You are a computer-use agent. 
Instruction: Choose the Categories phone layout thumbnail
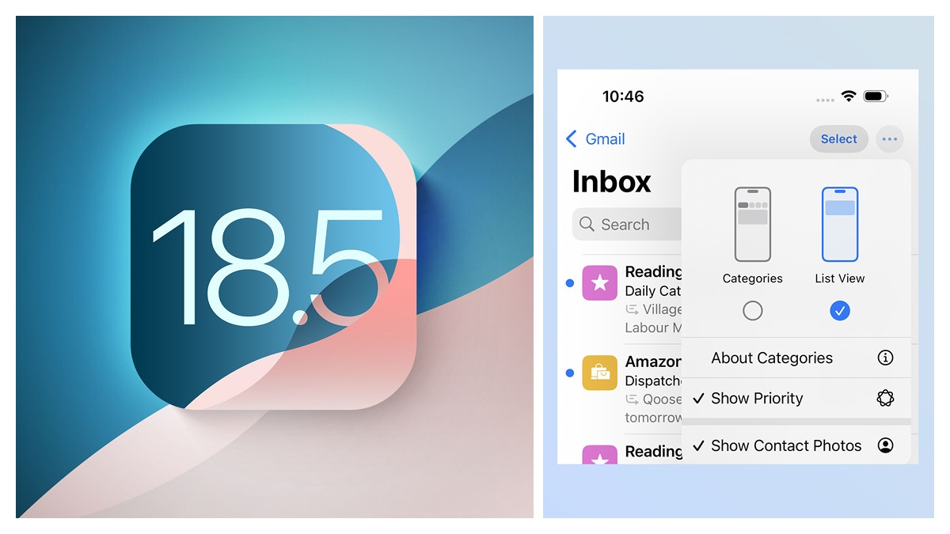[x=752, y=224]
